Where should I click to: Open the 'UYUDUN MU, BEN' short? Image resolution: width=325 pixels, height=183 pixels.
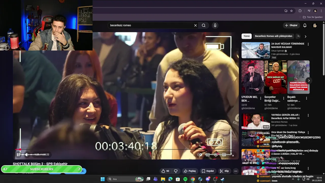[253, 77]
